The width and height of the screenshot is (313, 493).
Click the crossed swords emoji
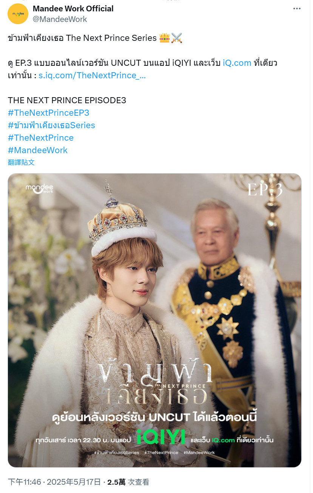177,38
